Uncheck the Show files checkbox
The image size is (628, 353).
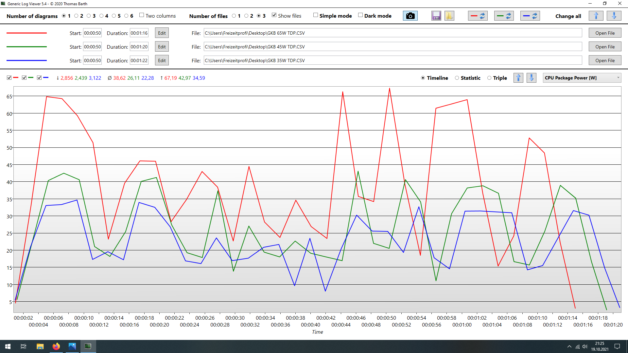pos(274,15)
